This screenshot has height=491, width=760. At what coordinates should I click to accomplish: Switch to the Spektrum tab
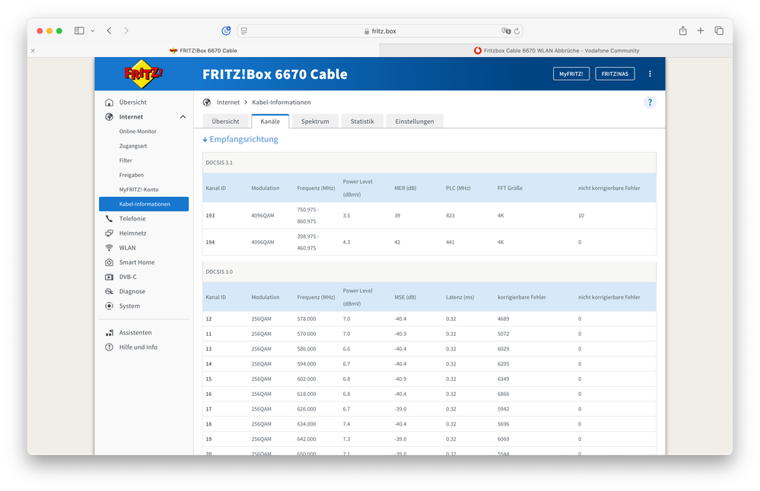[x=315, y=122]
